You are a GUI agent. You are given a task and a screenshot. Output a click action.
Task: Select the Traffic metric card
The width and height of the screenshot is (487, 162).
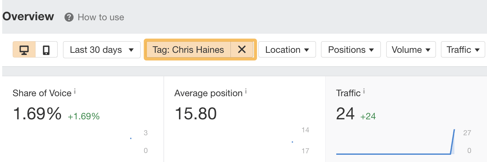click(x=406, y=119)
